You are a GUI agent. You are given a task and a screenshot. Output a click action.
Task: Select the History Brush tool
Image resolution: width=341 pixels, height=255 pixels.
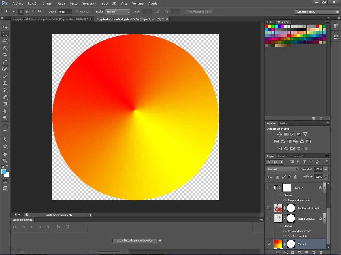point(5,90)
